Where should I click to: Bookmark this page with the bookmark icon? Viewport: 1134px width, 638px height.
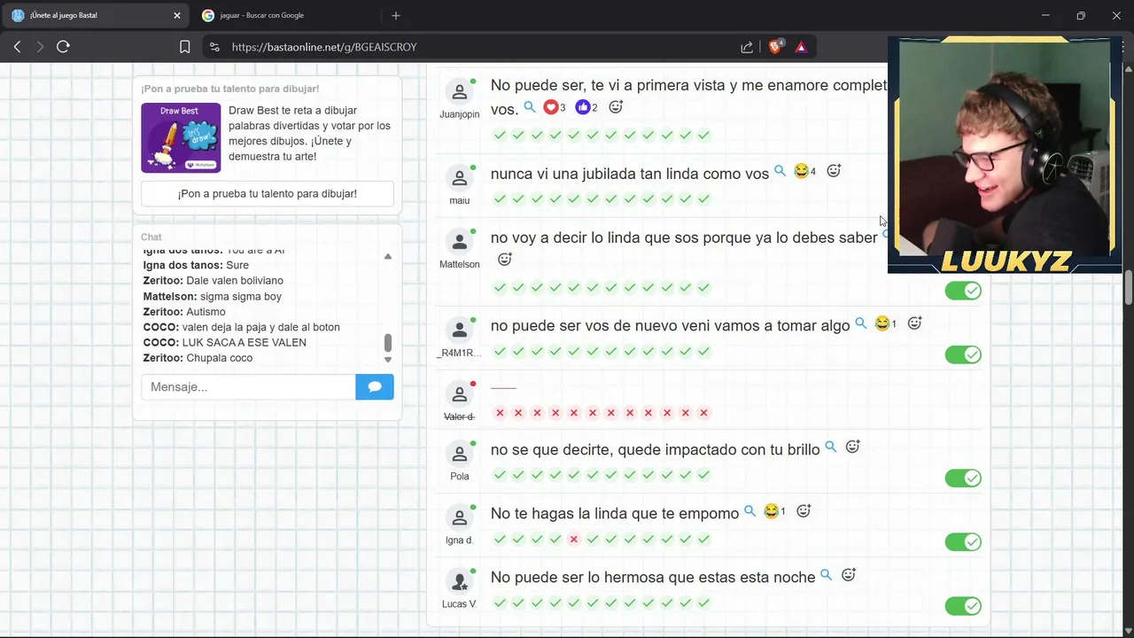(x=184, y=47)
